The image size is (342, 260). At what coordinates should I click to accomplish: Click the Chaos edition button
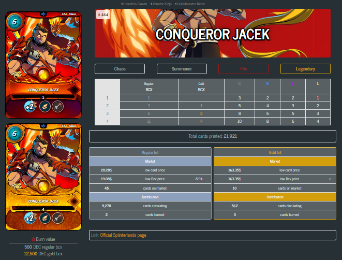(x=120, y=69)
